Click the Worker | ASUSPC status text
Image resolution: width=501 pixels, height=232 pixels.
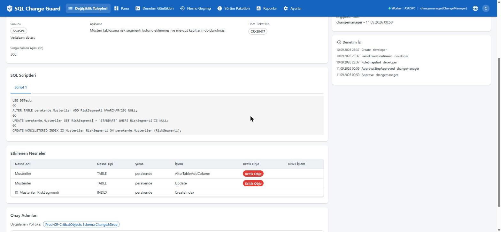tap(402, 8)
